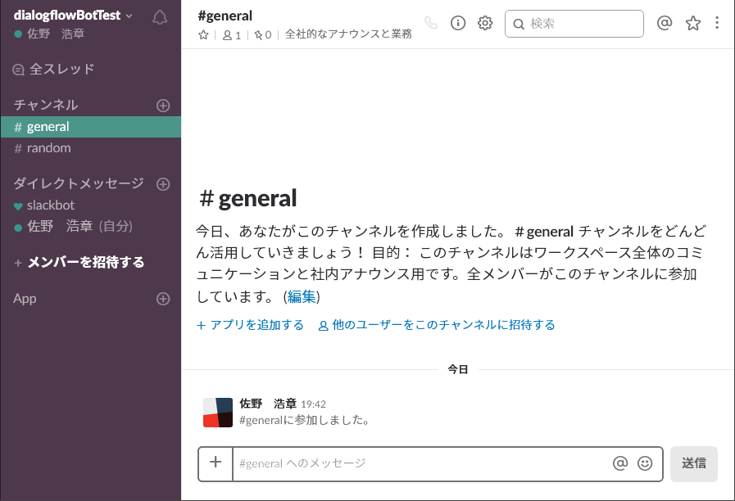
Task: Click the plus attachment button in the message box
Action: pos(216,463)
